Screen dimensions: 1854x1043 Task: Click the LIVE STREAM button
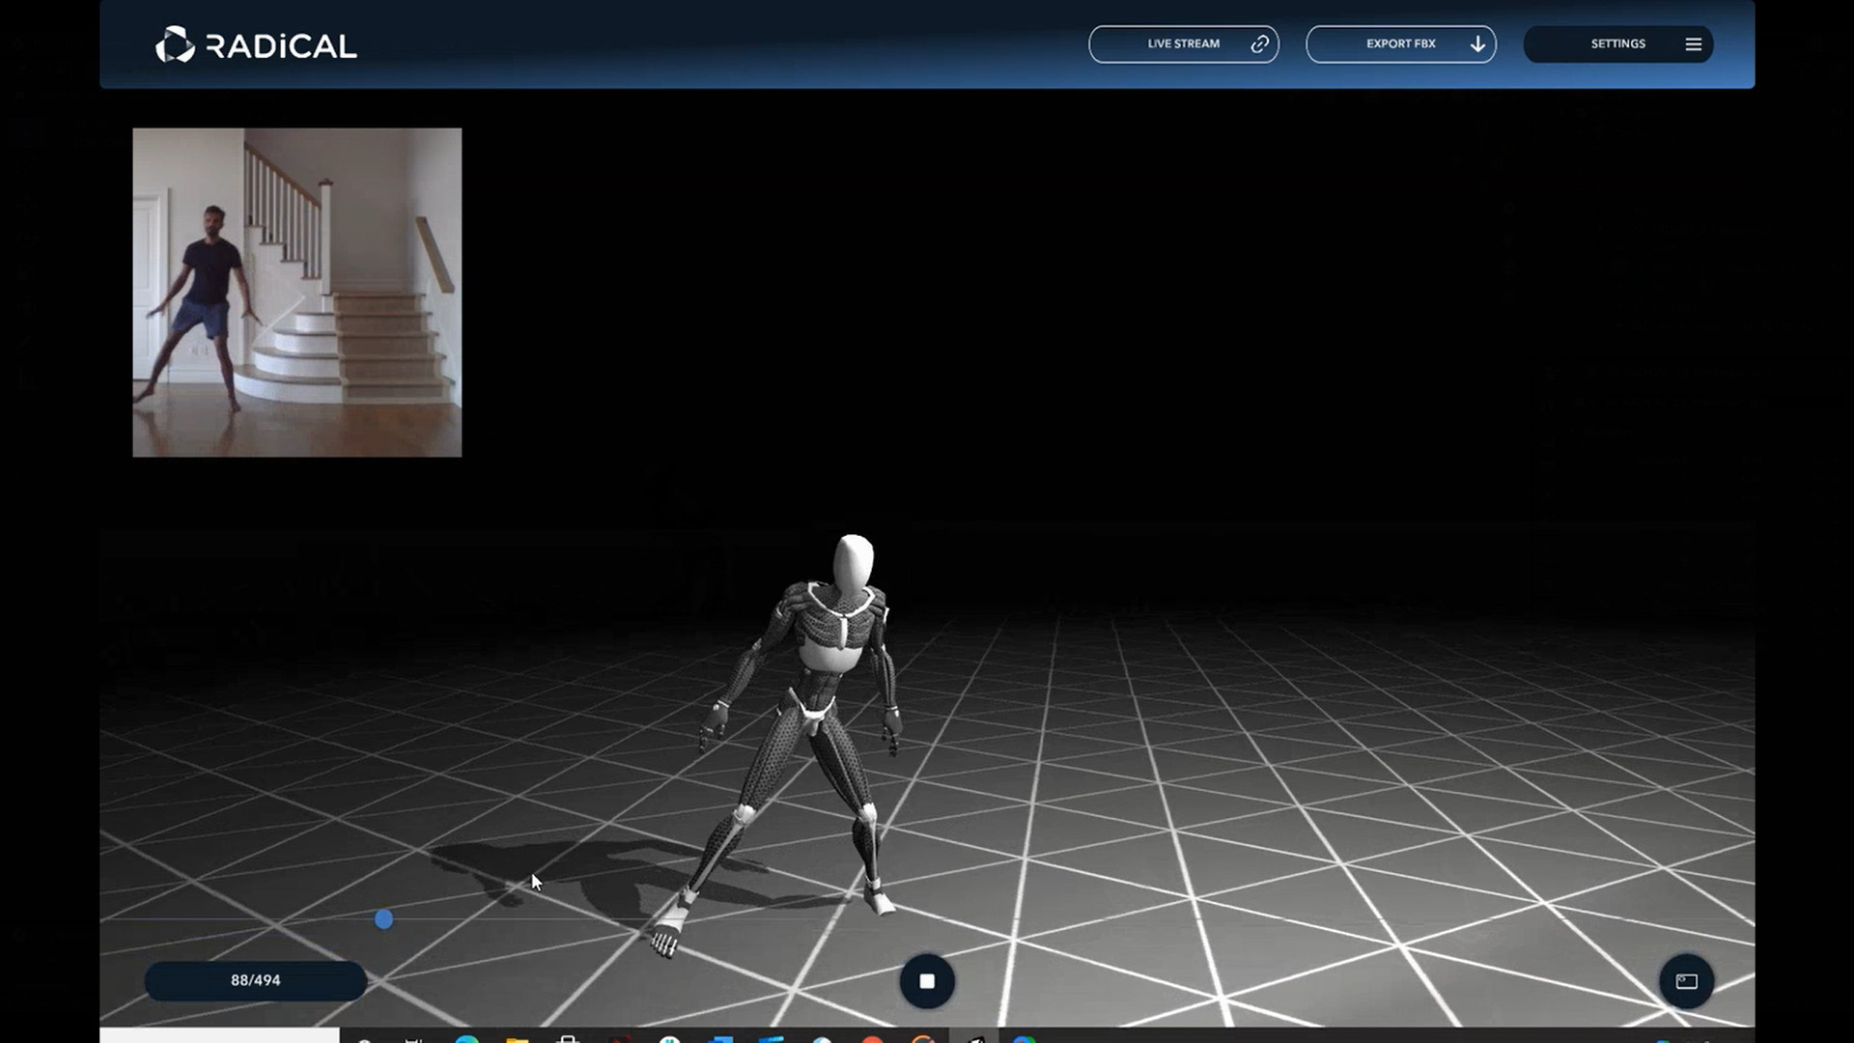(1184, 43)
